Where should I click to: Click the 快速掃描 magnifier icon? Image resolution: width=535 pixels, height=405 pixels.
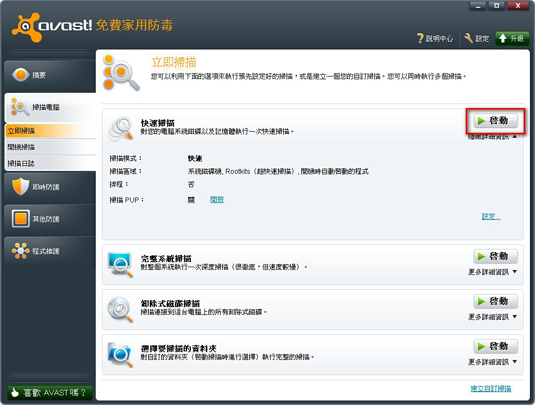121,128
